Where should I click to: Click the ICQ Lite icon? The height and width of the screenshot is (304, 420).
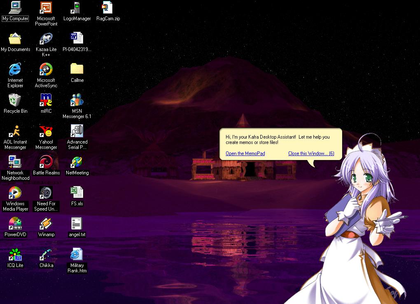pyautogui.click(x=15, y=255)
